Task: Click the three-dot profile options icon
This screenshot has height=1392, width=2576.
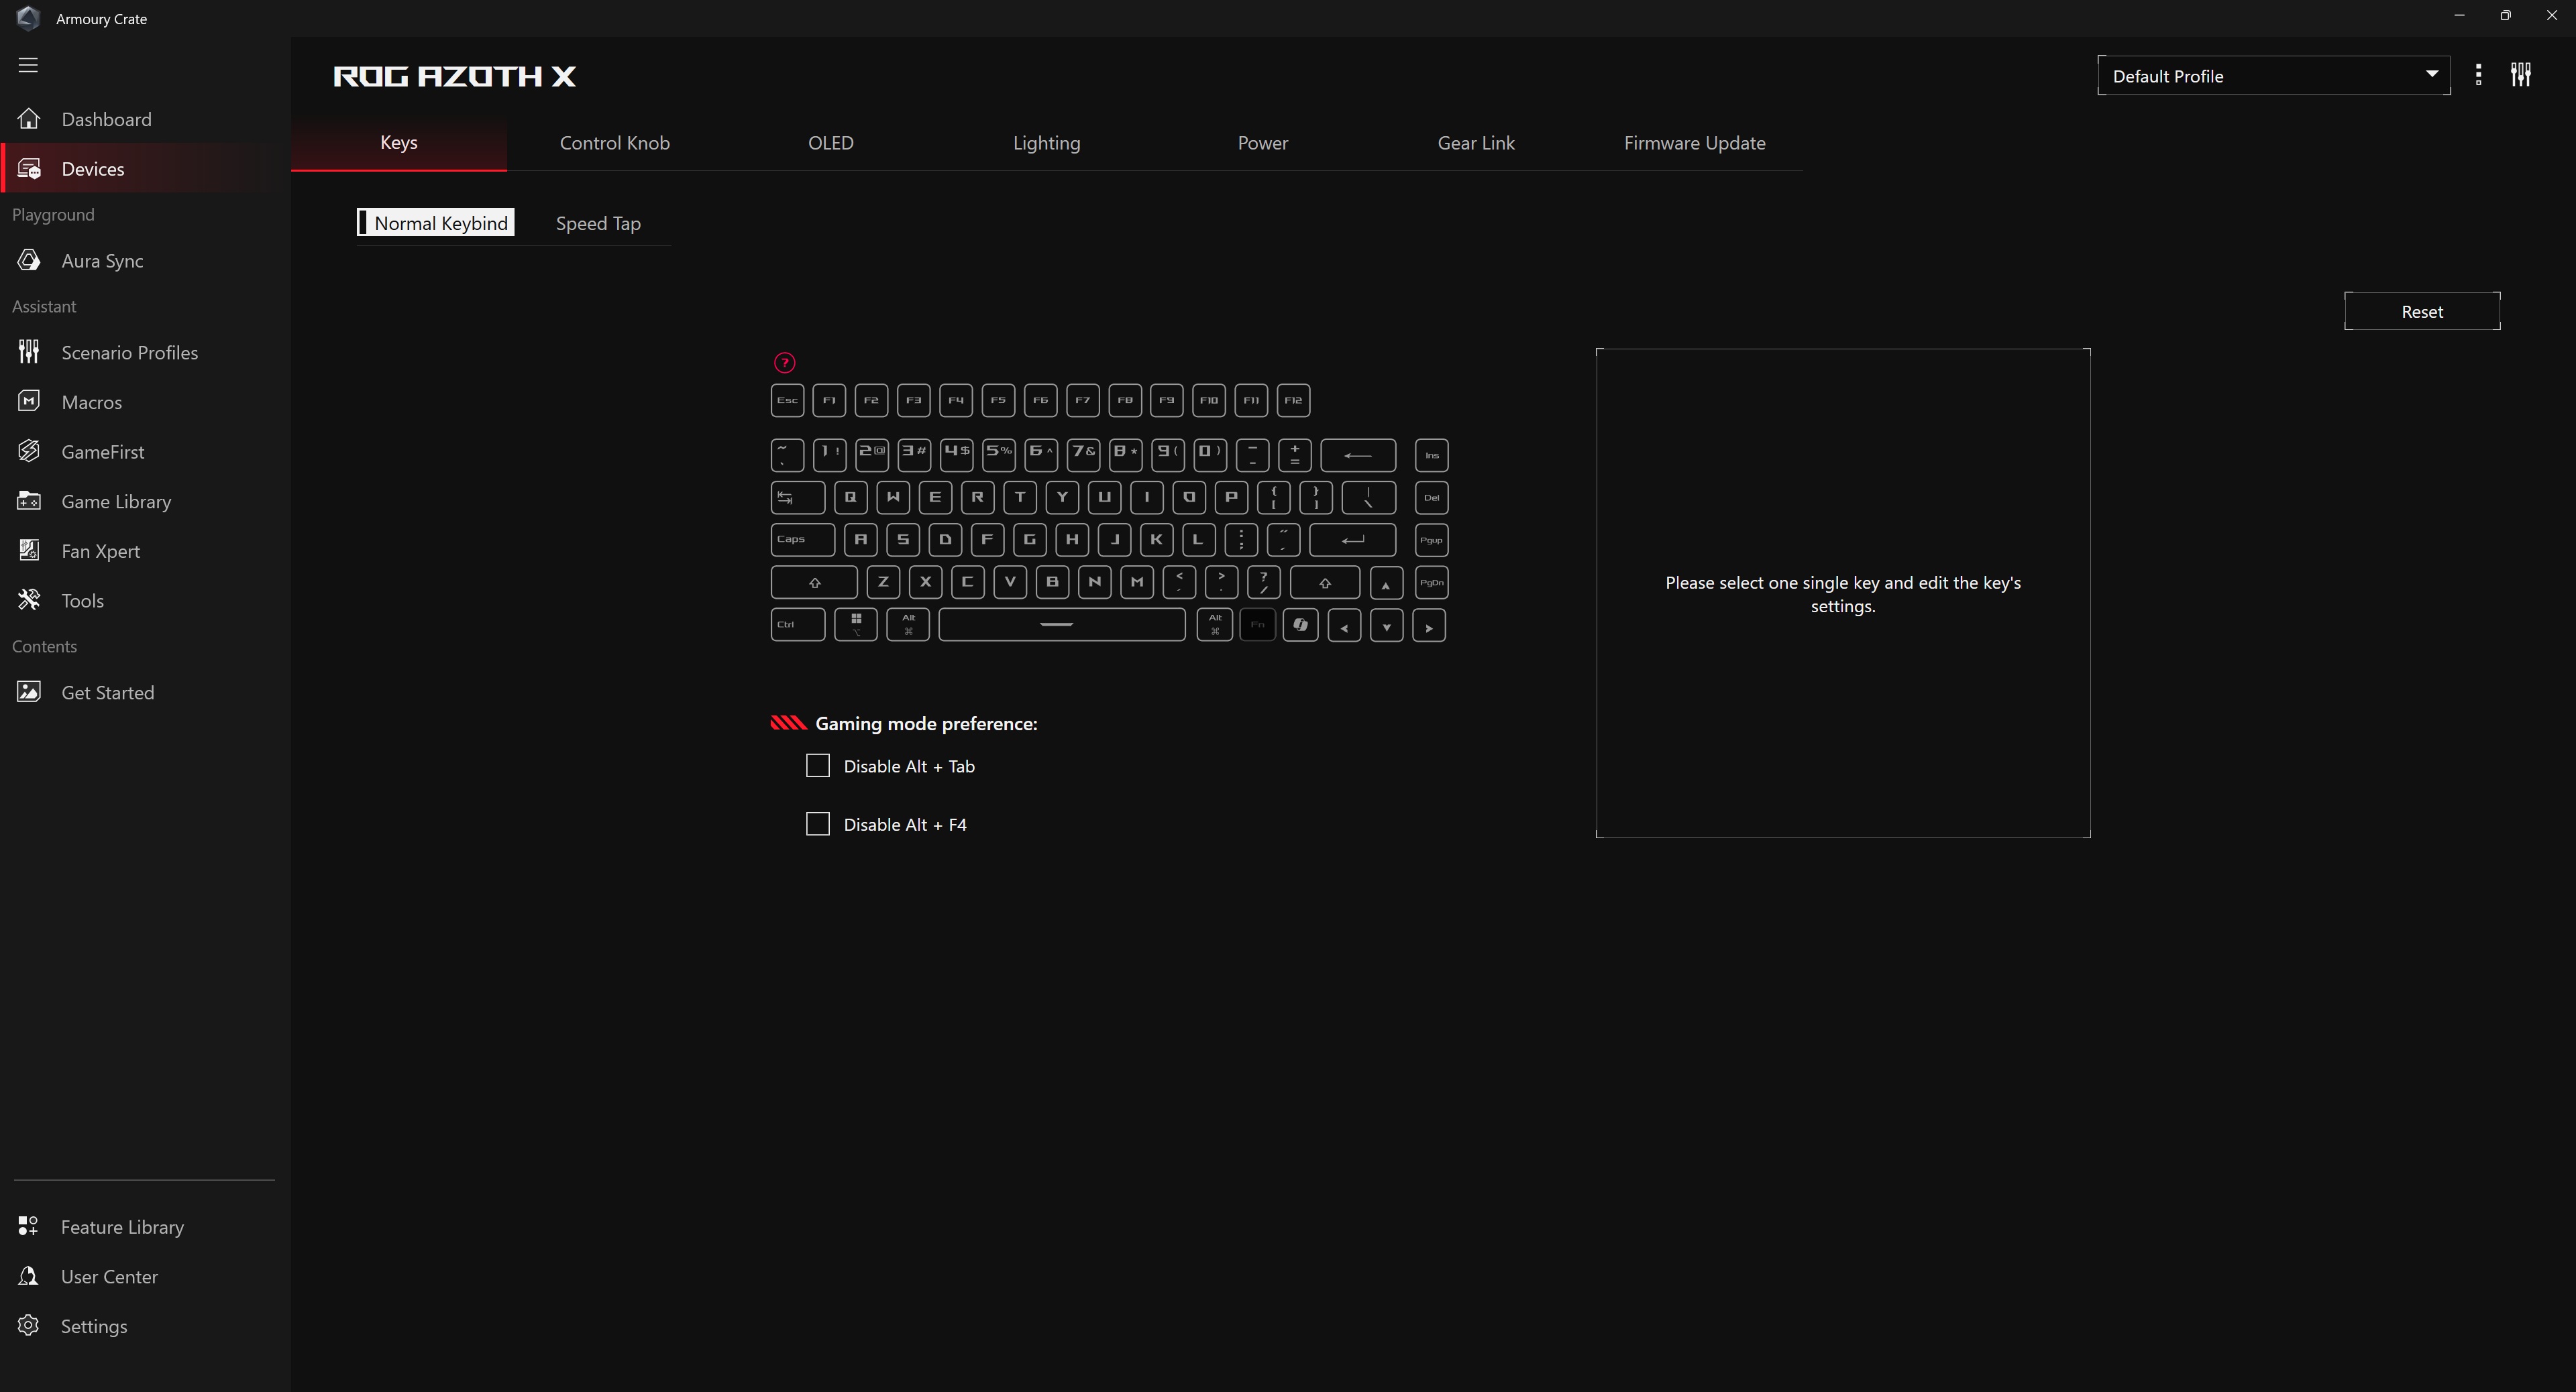Action: (2478, 75)
